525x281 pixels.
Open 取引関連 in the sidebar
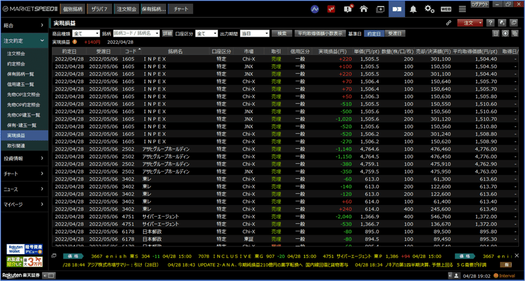(24, 145)
